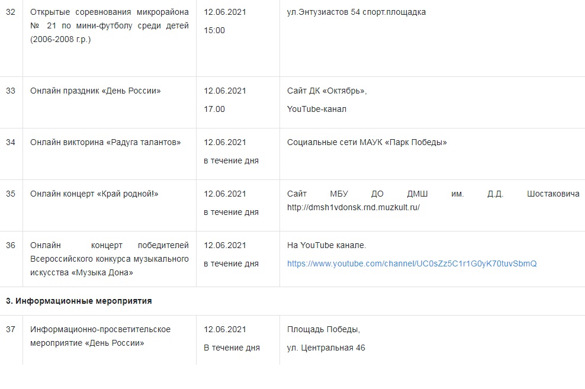Select row number 32 cell
This screenshot has width=585, height=389.
[x=11, y=12]
